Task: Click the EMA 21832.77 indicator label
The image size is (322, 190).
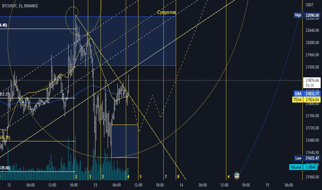Action: pyautogui.click(x=307, y=94)
